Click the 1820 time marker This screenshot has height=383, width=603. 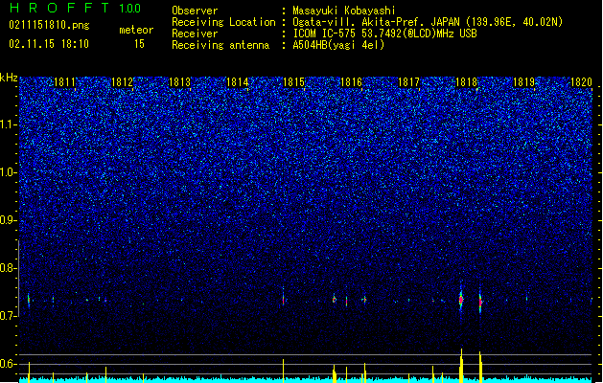pos(581,82)
